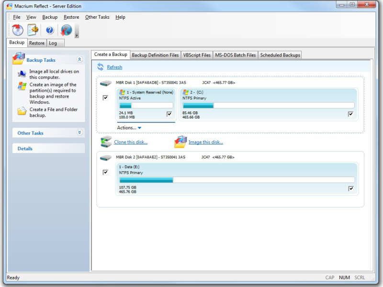The image size is (383, 287).
Task: Click the File and Folder backup icon
Action: coord(22,111)
